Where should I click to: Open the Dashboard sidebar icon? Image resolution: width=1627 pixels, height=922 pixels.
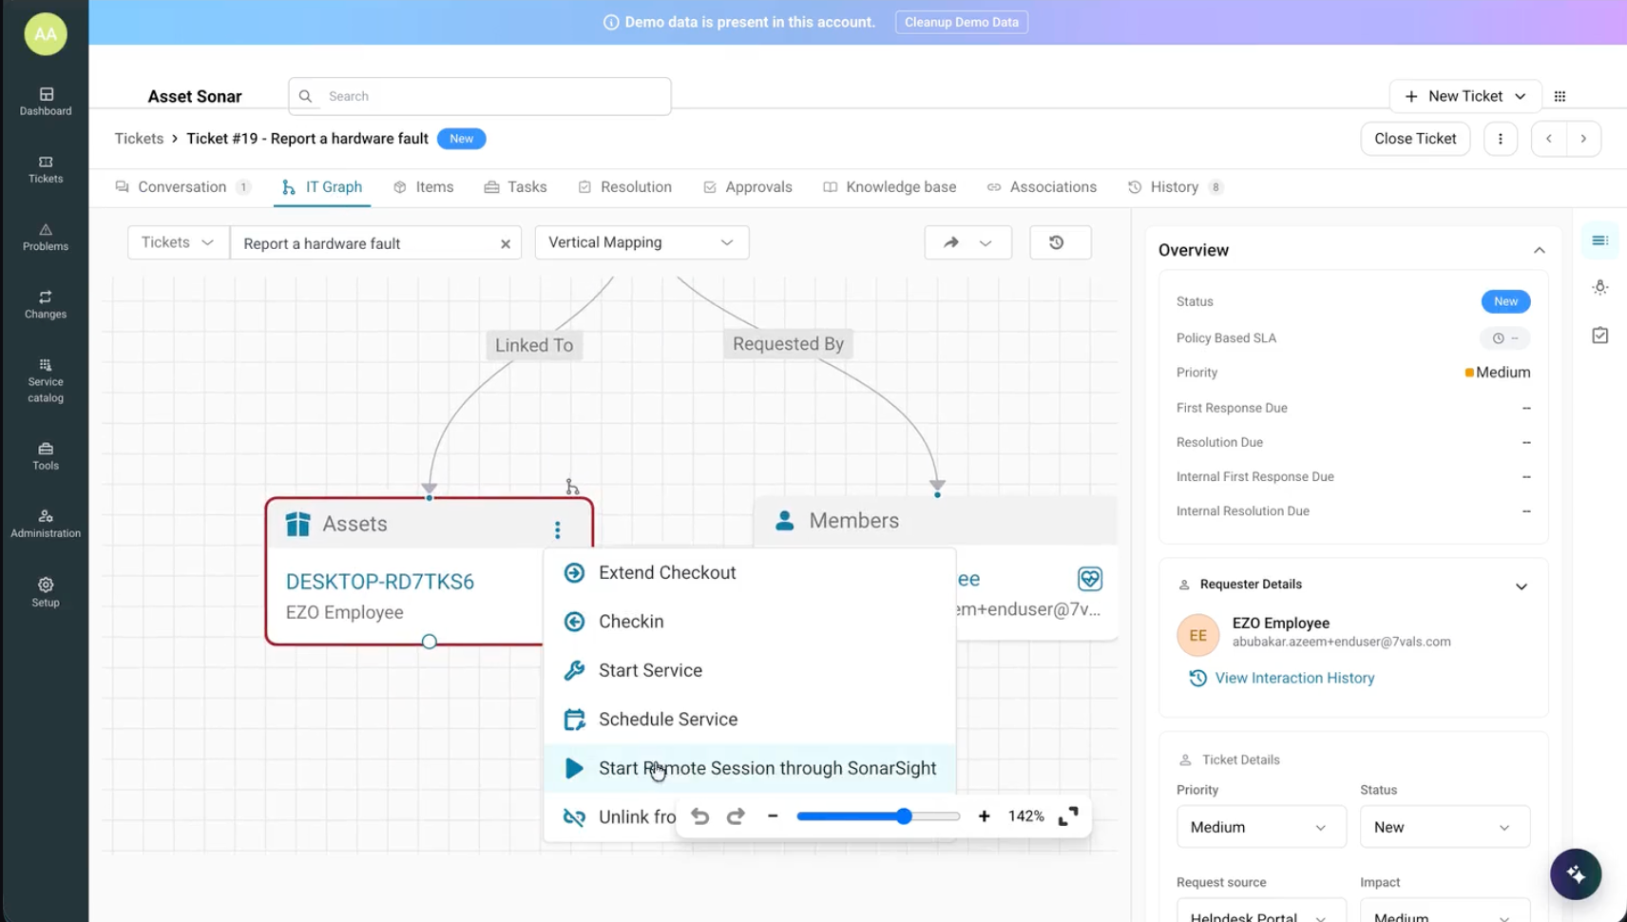pyautogui.click(x=46, y=101)
